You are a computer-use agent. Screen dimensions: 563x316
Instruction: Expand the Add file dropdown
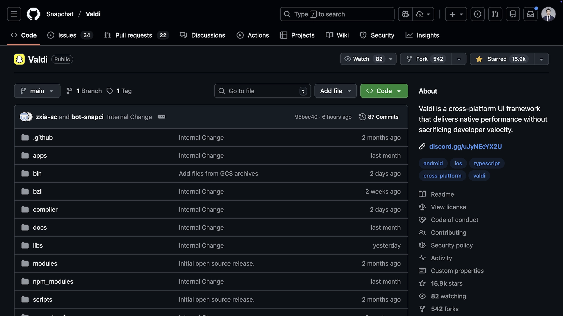335,91
